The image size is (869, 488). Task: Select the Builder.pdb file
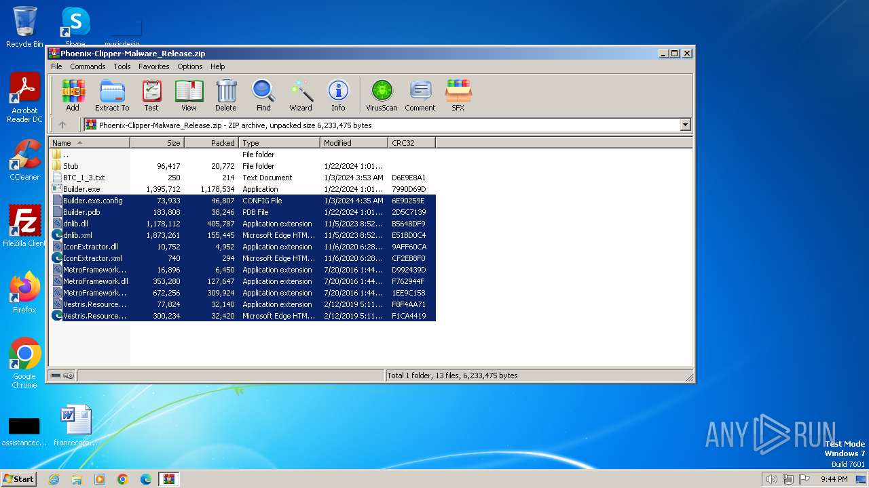[x=242, y=212]
